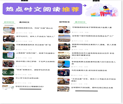
Task: Open article "双减"政策实行，减轻学生的负担
Action: pos(33,70)
